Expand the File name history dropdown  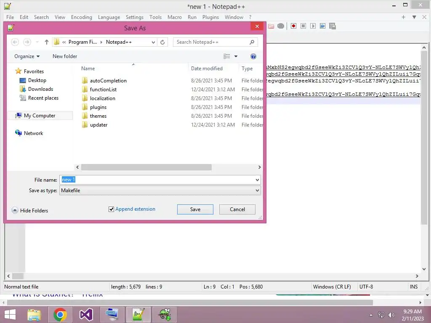point(257,180)
